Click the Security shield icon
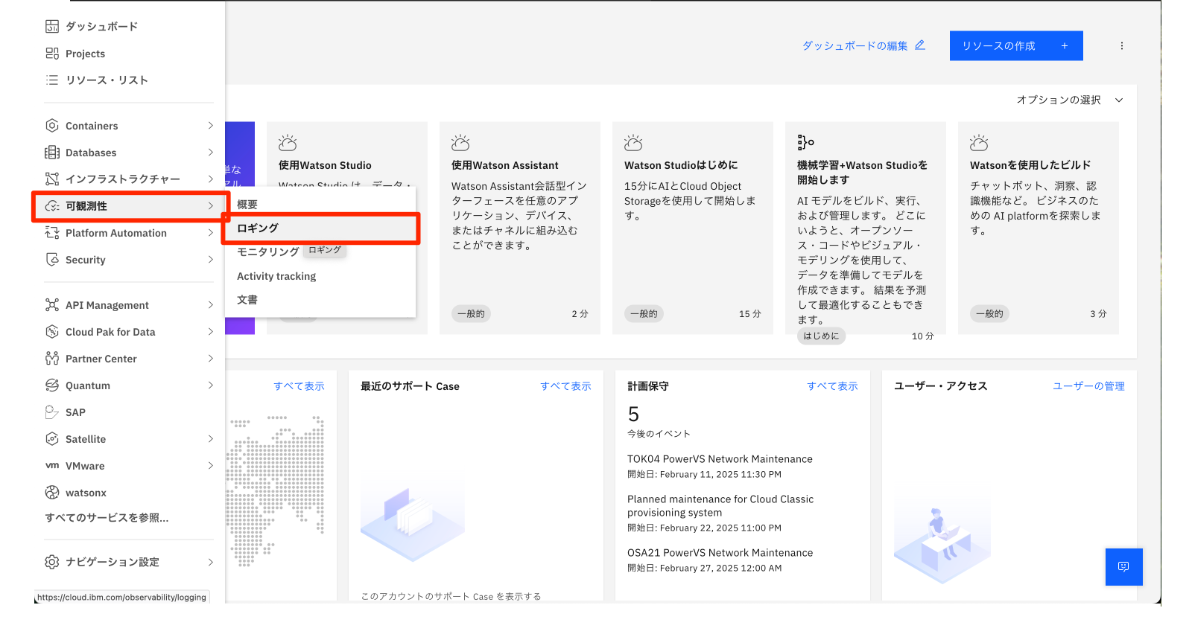This screenshot has height=637, width=1192. [x=52, y=260]
